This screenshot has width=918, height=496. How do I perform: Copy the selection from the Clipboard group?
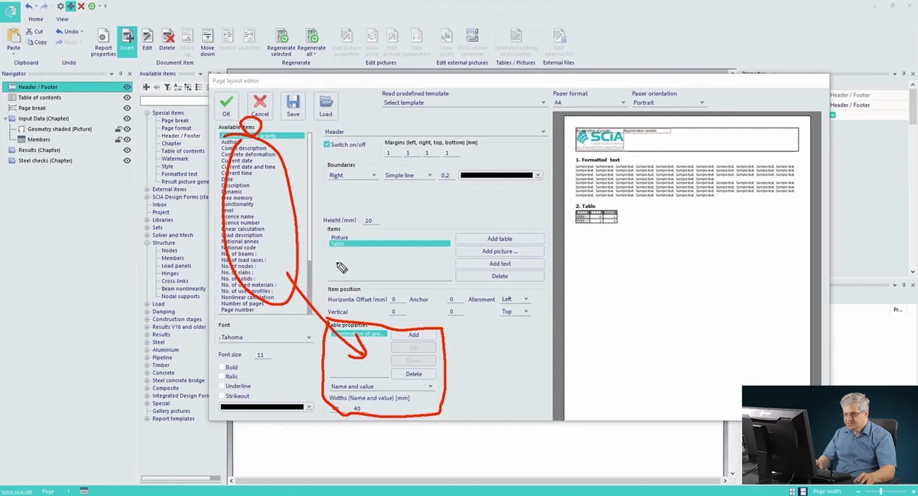pyautogui.click(x=36, y=42)
